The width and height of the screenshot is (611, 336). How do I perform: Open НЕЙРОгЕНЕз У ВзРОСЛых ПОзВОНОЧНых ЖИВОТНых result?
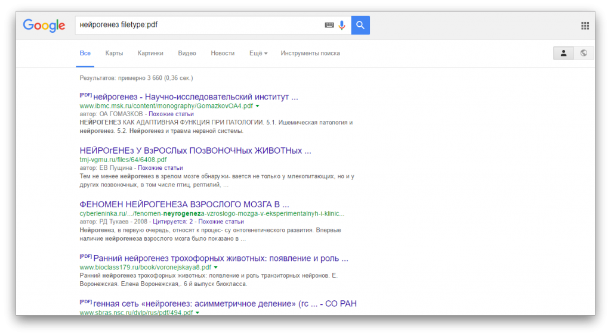[195, 151]
